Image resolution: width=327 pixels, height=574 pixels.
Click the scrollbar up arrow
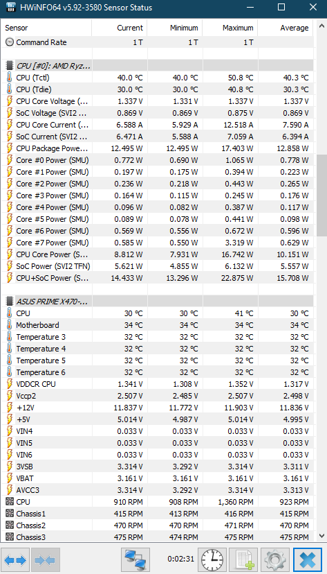pyautogui.click(x=321, y=26)
